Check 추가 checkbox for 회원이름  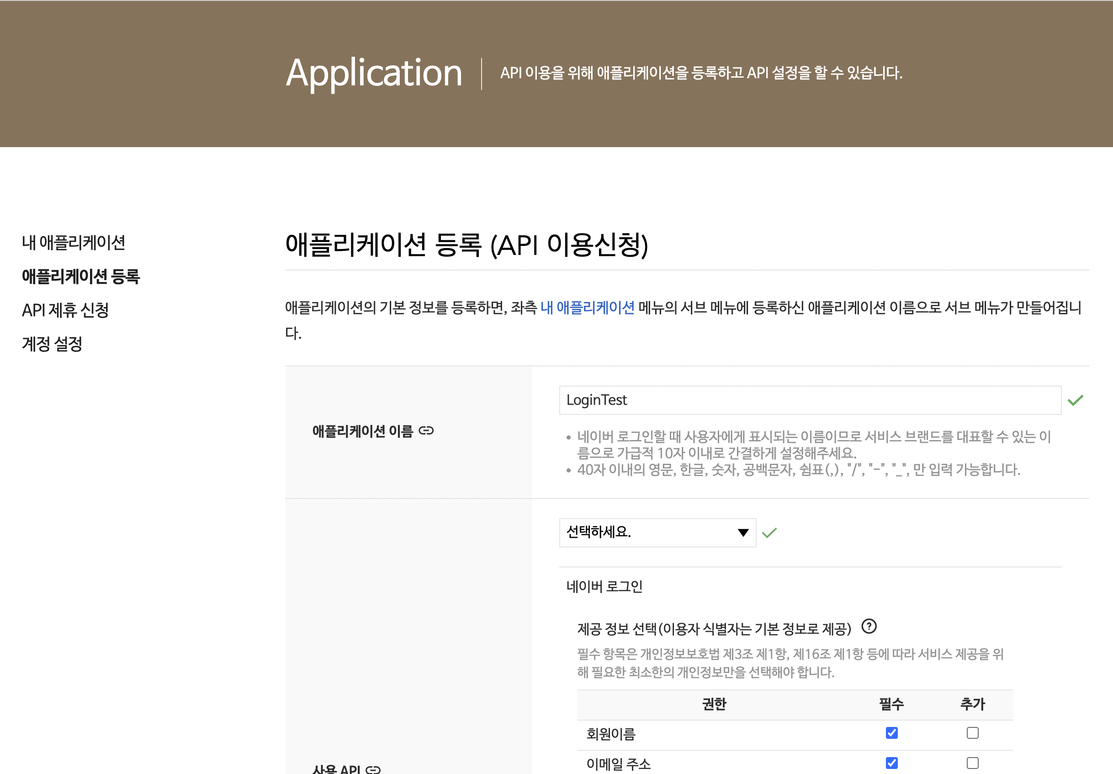tap(972, 733)
